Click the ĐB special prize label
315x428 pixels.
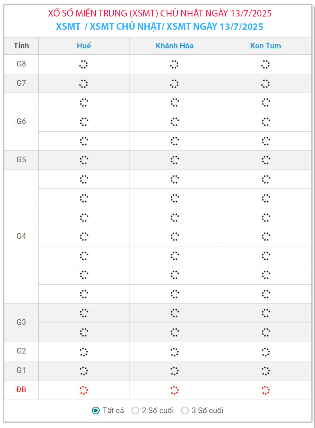point(21,389)
